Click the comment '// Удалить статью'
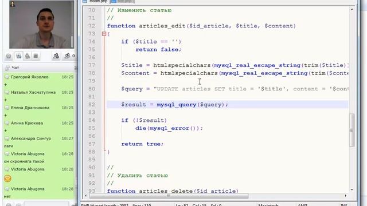This screenshot has width=367, height=206. pos(138,176)
